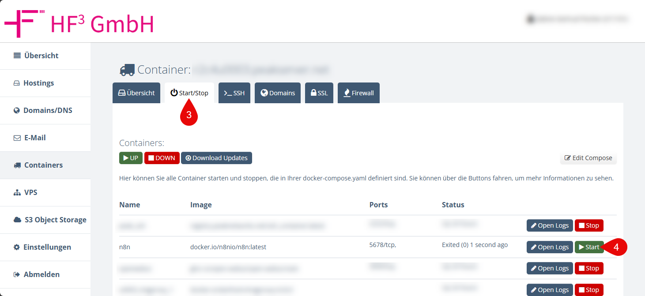Image resolution: width=645 pixels, height=296 pixels.
Task: Start the n8n container
Action: 589,247
